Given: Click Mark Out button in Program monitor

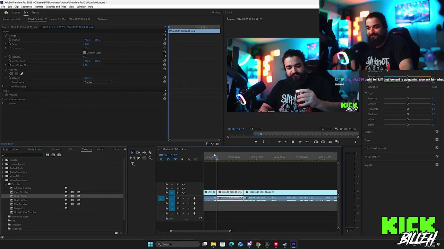Looking at the screenshot, I should [270, 142].
